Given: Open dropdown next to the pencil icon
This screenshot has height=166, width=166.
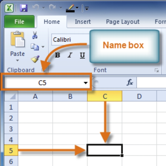Looking at the screenshot, I should pos(77,8).
